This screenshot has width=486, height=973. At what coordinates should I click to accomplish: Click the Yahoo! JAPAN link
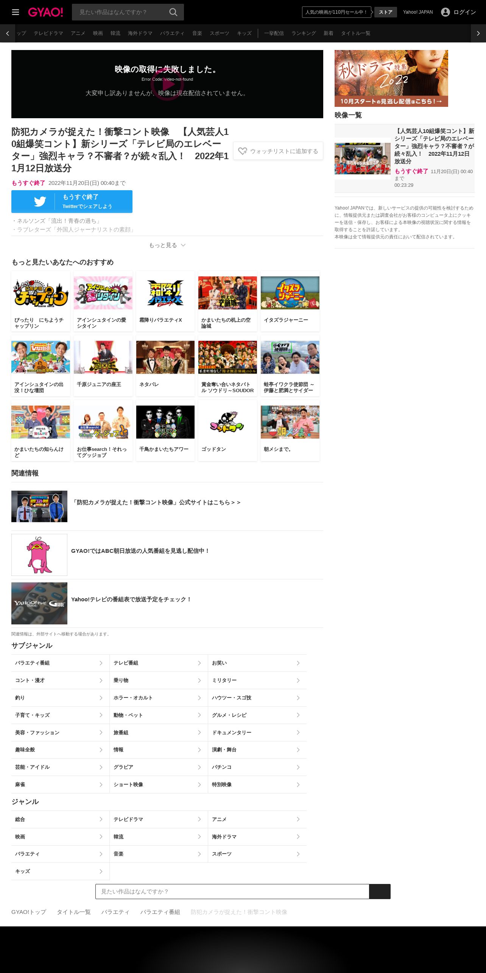click(x=418, y=12)
